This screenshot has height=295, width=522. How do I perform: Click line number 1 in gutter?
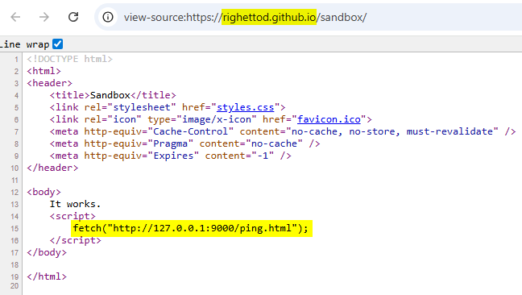pyautogui.click(x=16, y=60)
